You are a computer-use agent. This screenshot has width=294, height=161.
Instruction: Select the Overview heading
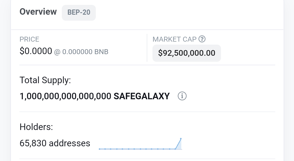[38, 12]
